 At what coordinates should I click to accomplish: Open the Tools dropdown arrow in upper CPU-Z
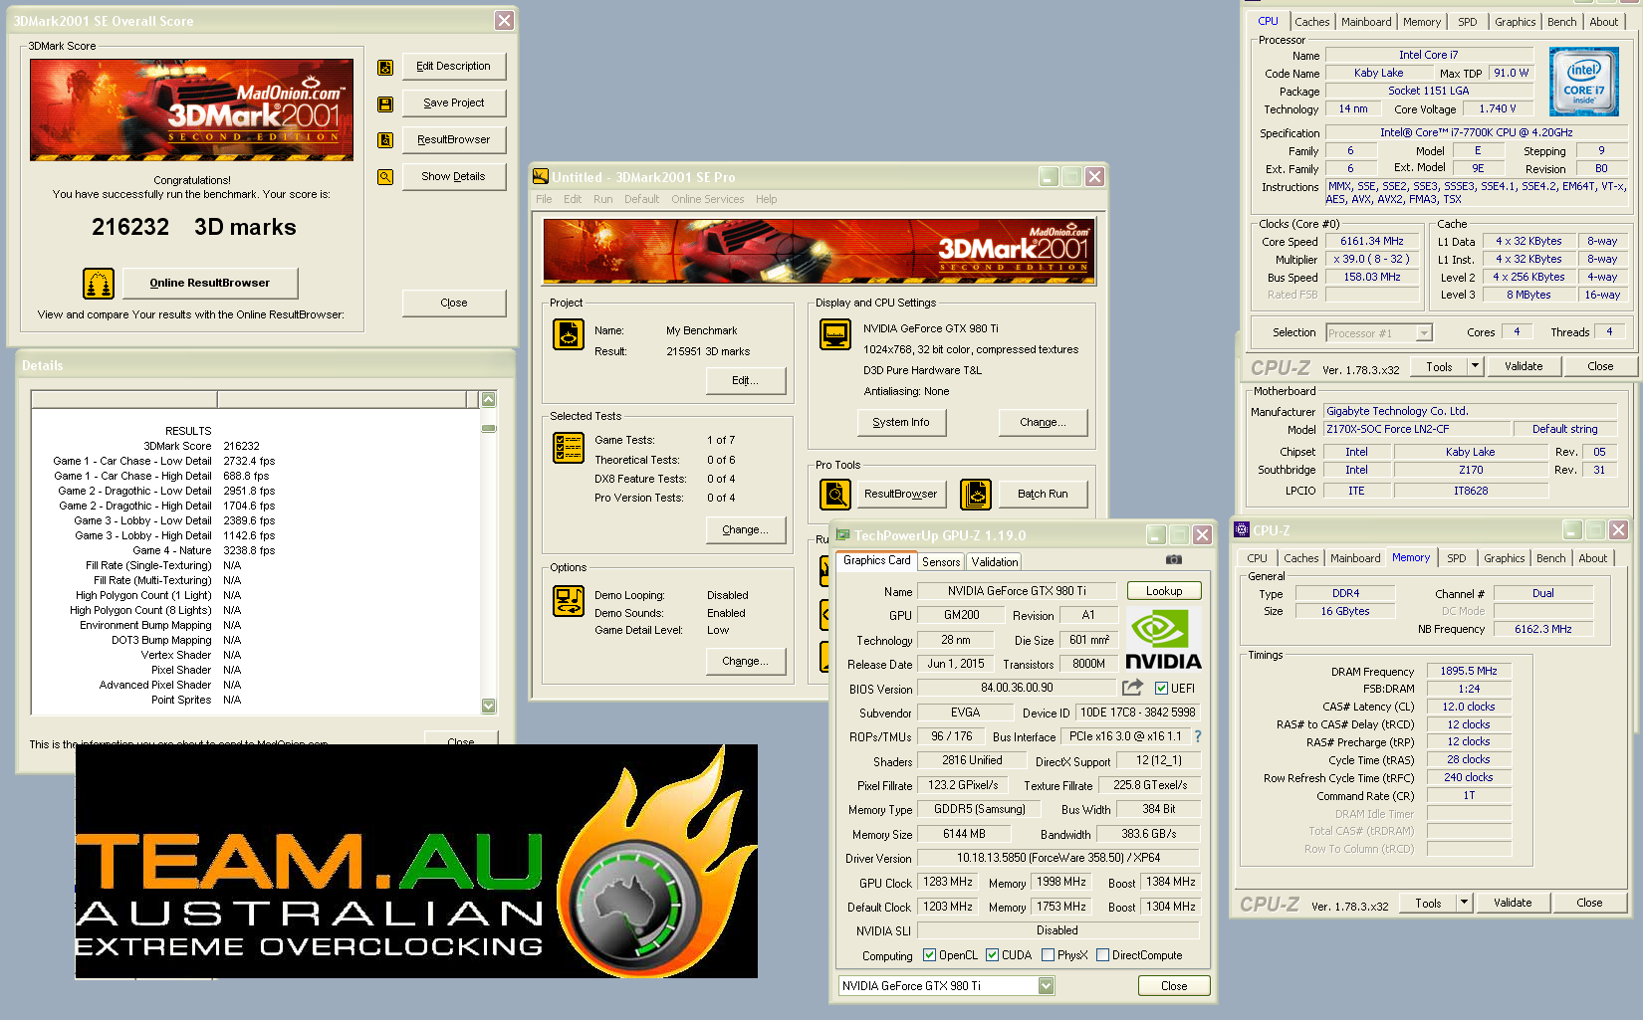point(1476,366)
